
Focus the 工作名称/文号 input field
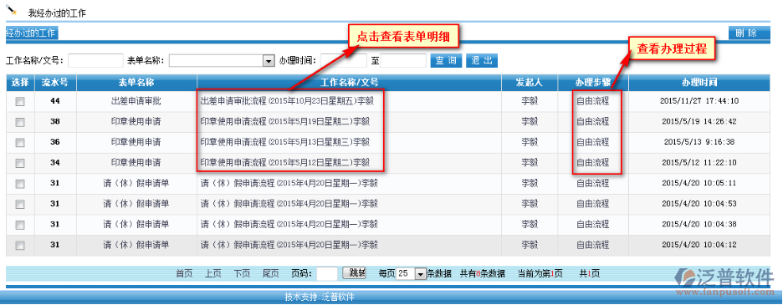tap(95, 61)
